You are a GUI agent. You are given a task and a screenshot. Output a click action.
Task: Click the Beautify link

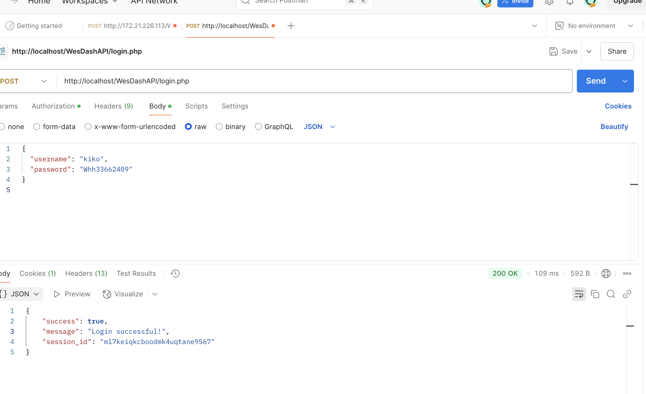pyautogui.click(x=614, y=126)
